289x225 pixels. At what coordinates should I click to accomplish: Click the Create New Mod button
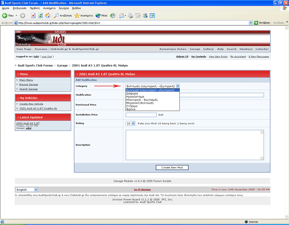(x=172, y=167)
